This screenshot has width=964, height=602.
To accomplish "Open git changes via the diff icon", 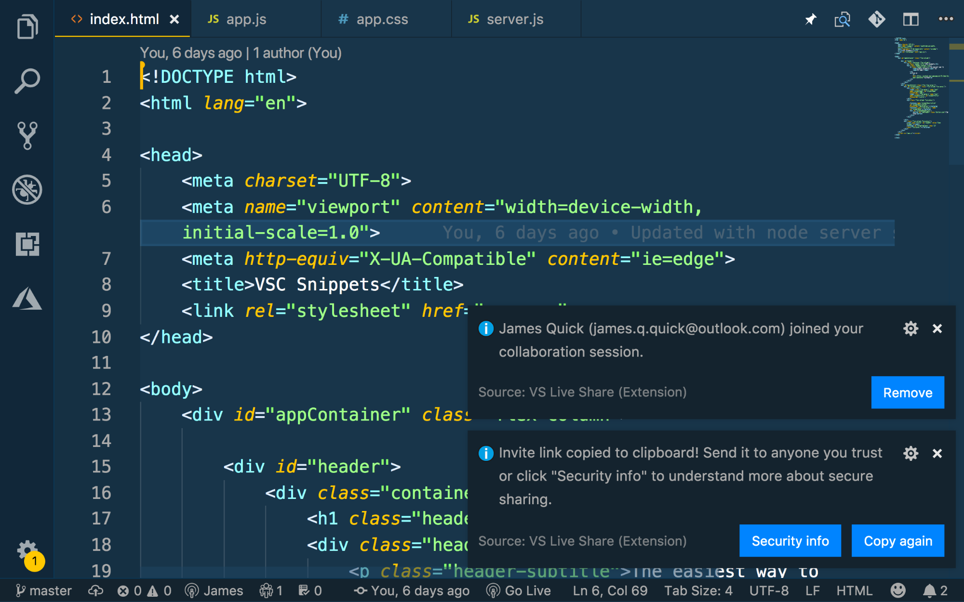I will click(x=877, y=19).
